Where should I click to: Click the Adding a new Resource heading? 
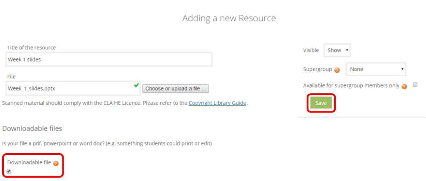(229, 18)
